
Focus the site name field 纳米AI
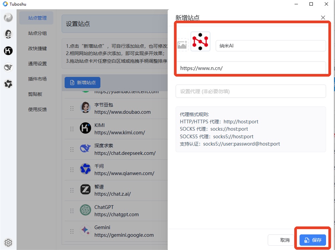(x=271, y=45)
